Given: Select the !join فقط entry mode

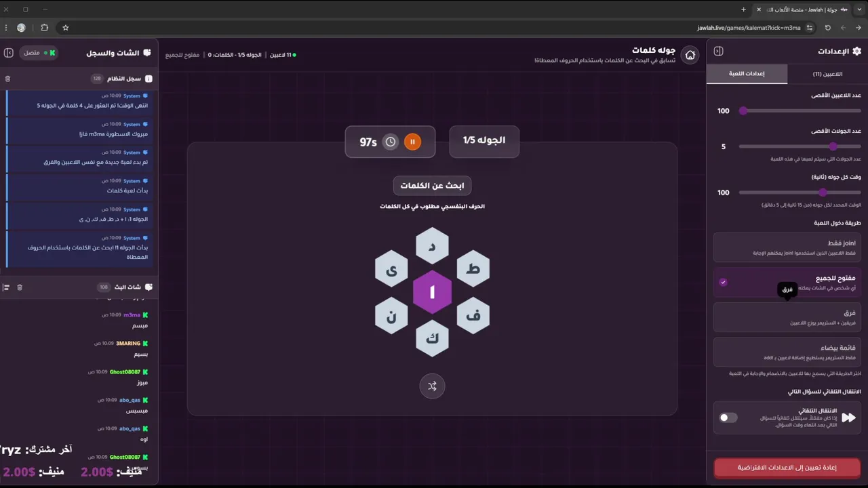Looking at the screenshot, I should (x=787, y=247).
